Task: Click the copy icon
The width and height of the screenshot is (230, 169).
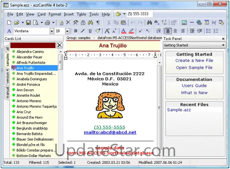Action: [116, 22]
